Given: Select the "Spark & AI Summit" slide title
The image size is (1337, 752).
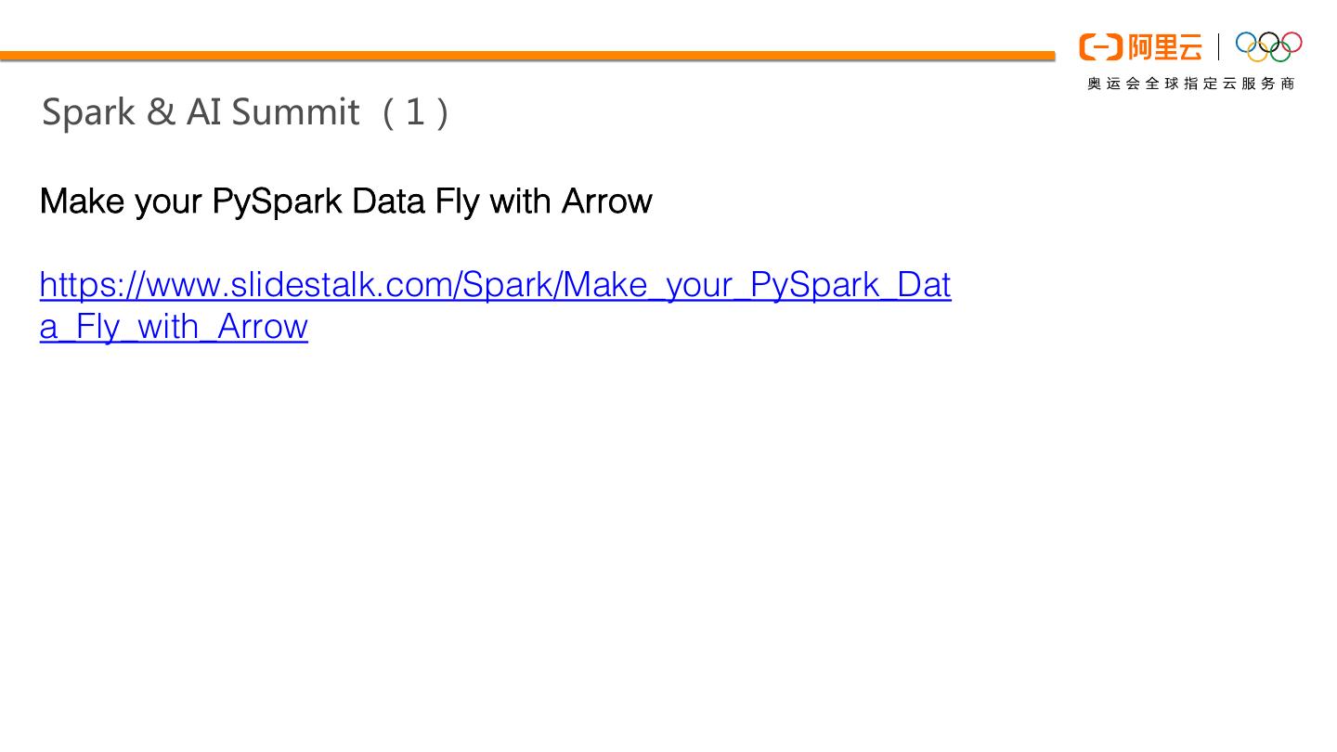Looking at the screenshot, I should tap(201, 111).
